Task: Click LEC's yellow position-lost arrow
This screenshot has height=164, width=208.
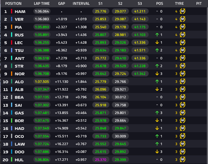Action: 157,42
